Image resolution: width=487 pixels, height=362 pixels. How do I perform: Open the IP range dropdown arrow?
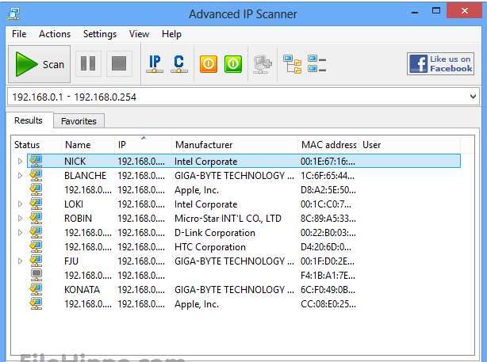coord(473,97)
